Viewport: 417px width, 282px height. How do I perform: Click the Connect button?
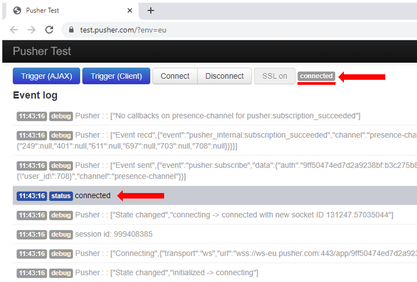coord(175,76)
